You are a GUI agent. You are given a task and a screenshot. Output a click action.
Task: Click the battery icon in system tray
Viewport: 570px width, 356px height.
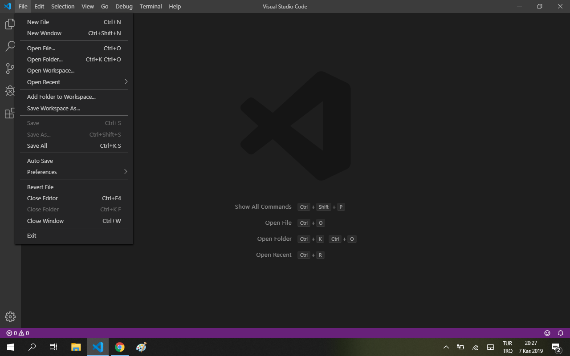click(460, 347)
